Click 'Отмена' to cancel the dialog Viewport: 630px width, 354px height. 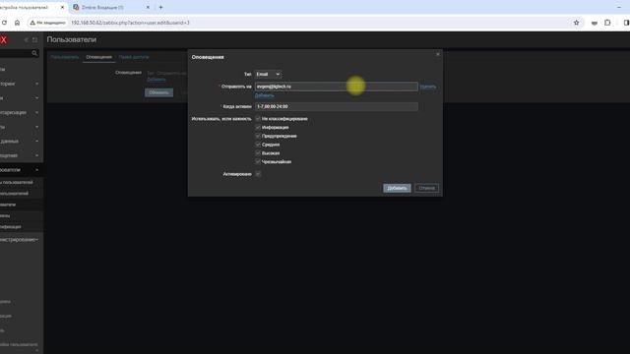(426, 188)
